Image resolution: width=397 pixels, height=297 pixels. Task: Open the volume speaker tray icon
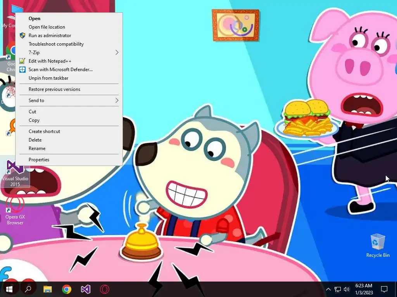click(347, 289)
